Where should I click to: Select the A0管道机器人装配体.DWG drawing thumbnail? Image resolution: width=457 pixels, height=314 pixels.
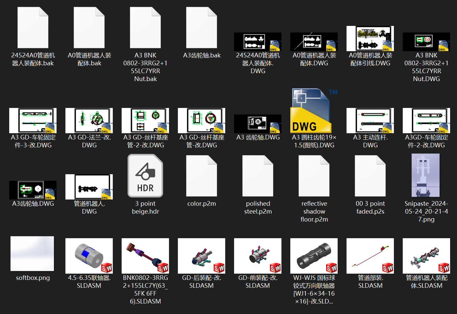(314, 42)
